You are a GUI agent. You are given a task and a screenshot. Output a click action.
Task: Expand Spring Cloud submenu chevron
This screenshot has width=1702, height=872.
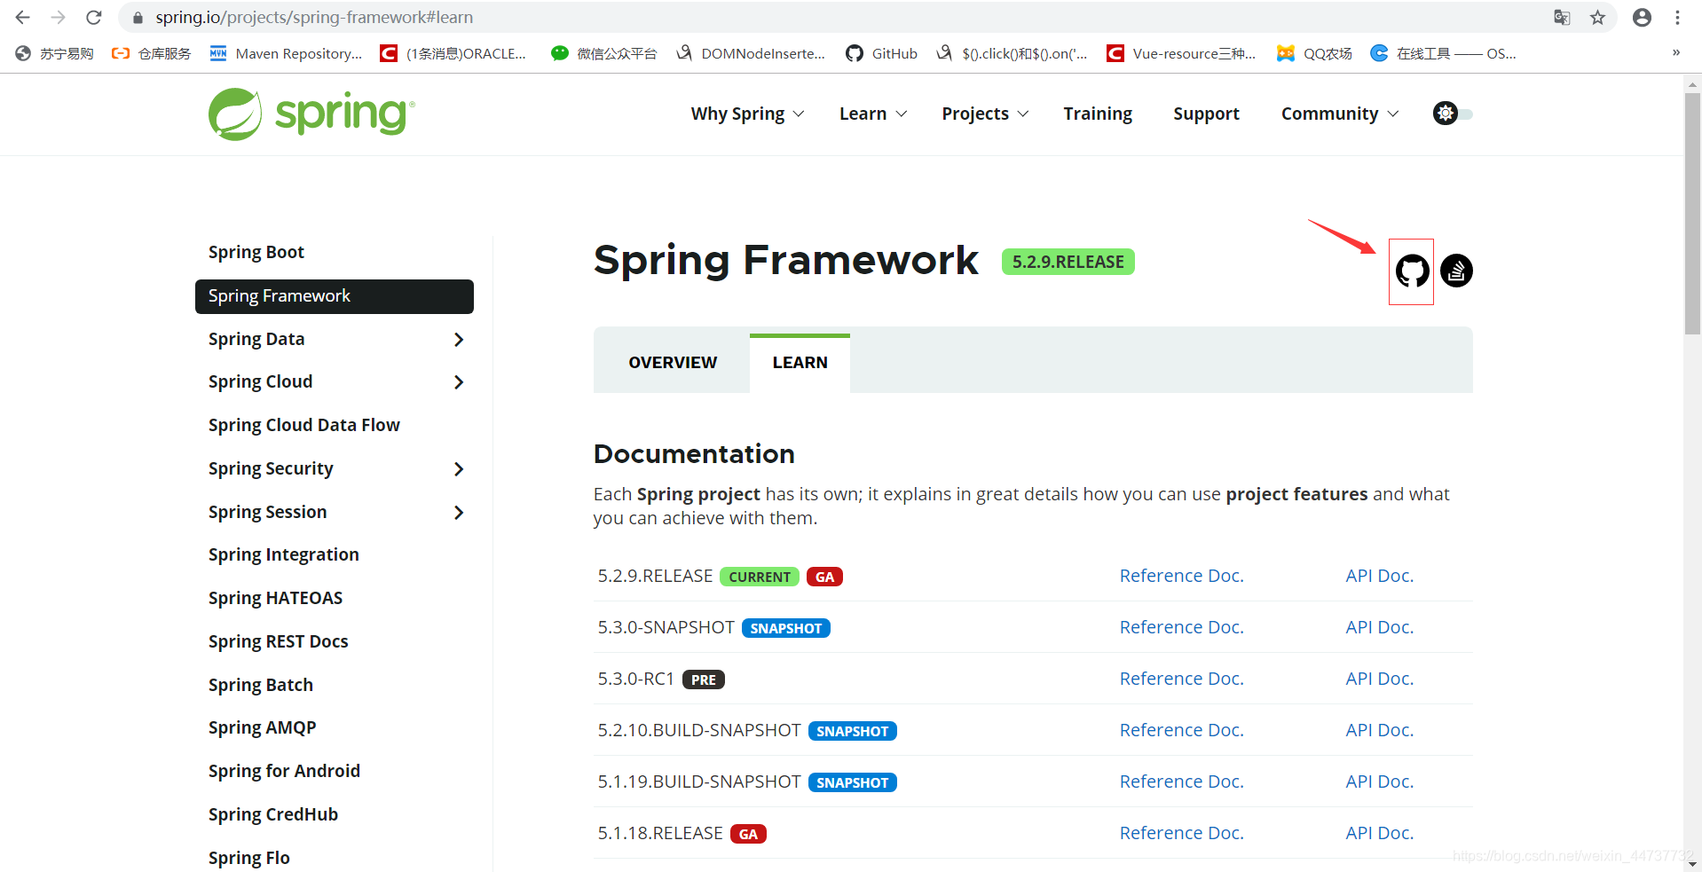[459, 382]
